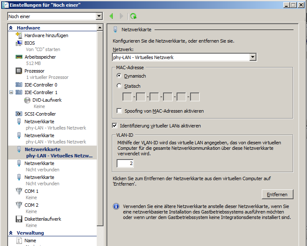Select the COM 1 entry
307x246 pixels.
(x=31, y=191)
